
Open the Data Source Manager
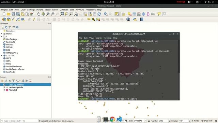coord(4,19)
